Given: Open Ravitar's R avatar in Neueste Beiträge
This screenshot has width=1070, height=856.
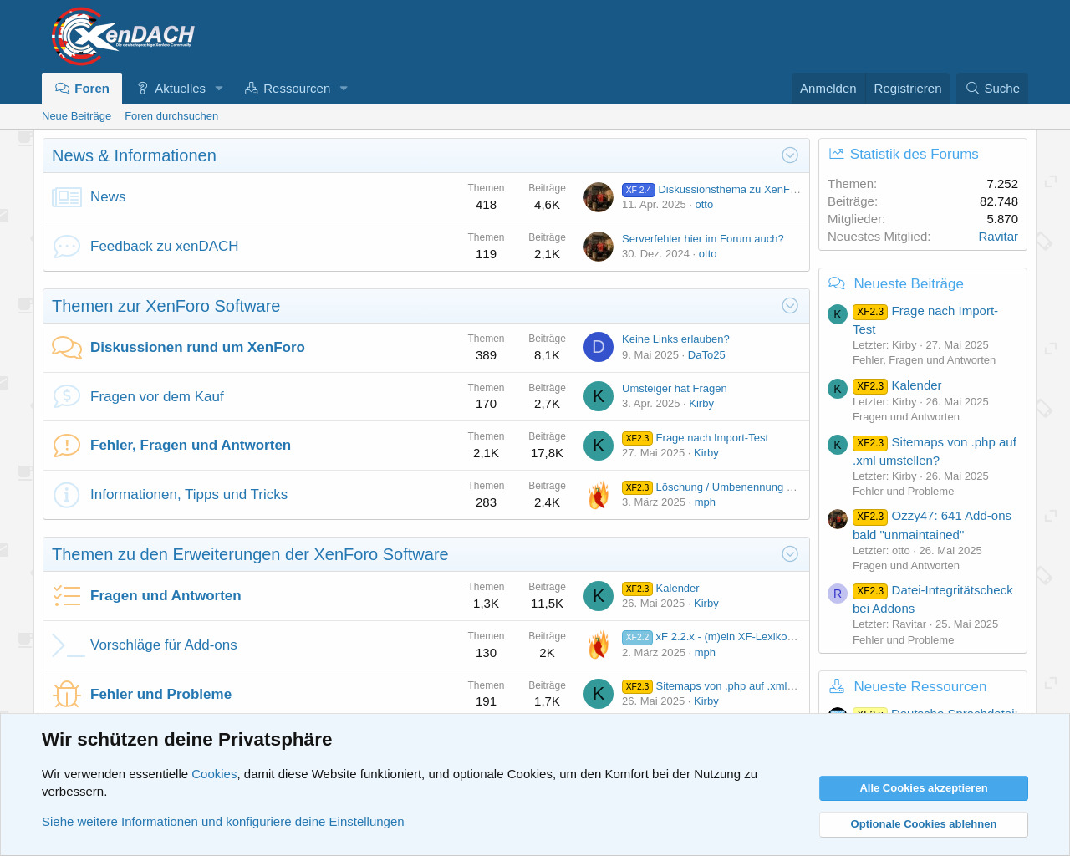Looking at the screenshot, I should point(838,594).
